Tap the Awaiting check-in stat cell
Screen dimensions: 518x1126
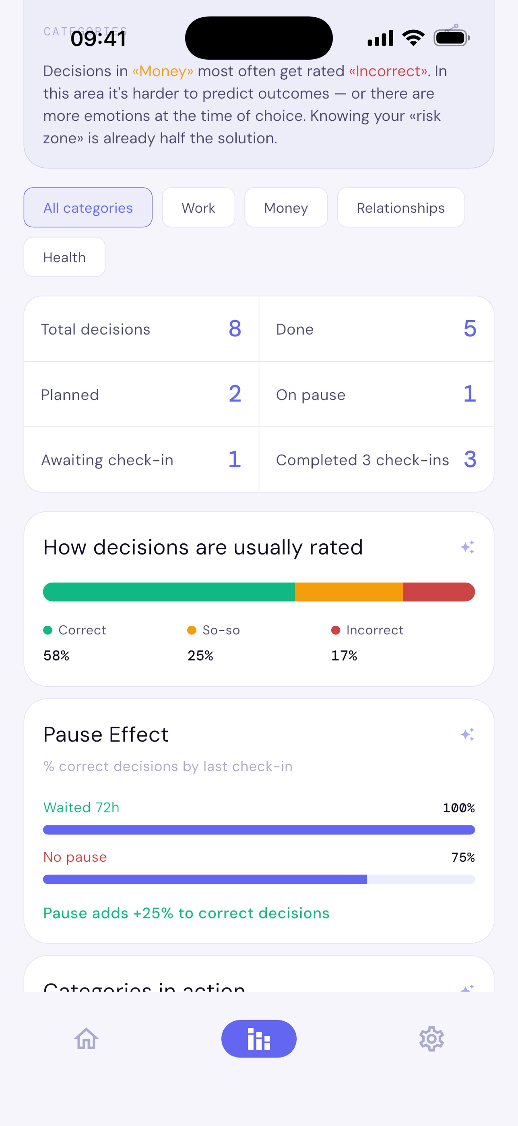(142, 460)
